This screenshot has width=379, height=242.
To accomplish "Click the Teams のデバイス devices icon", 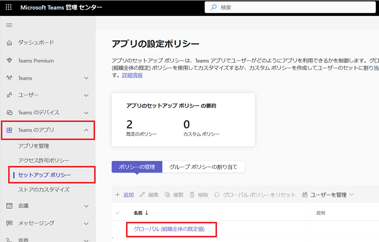I will pos(9,113).
